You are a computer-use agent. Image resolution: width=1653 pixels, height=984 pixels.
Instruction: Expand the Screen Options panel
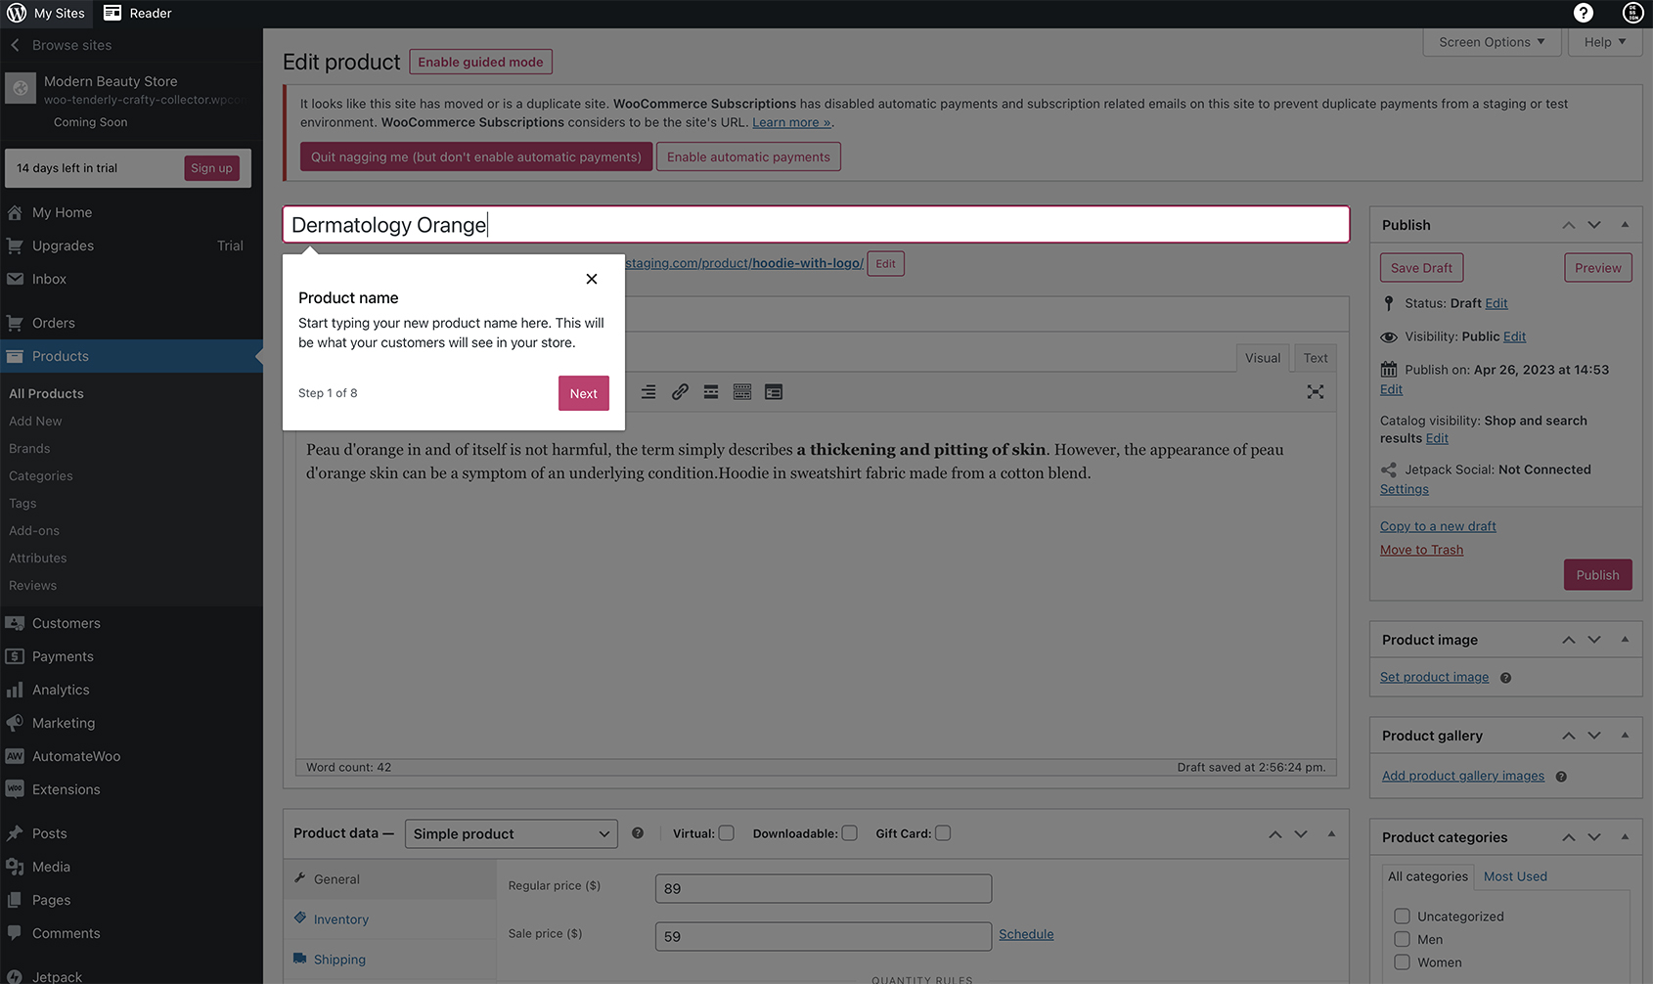[x=1492, y=42]
